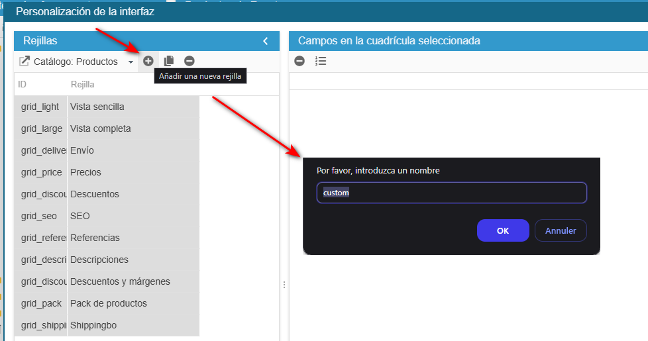
Task: Confirm the name with the OK button
Action: (503, 230)
